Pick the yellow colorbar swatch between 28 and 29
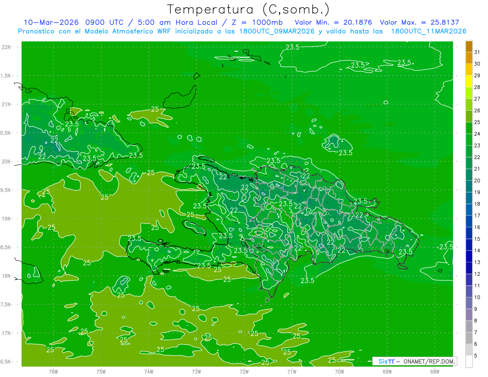 pos(469,81)
